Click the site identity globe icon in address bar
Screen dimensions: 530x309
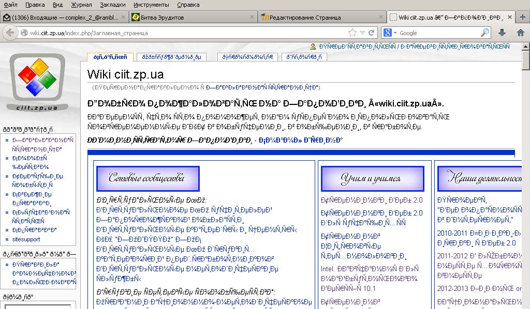coord(24,33)
